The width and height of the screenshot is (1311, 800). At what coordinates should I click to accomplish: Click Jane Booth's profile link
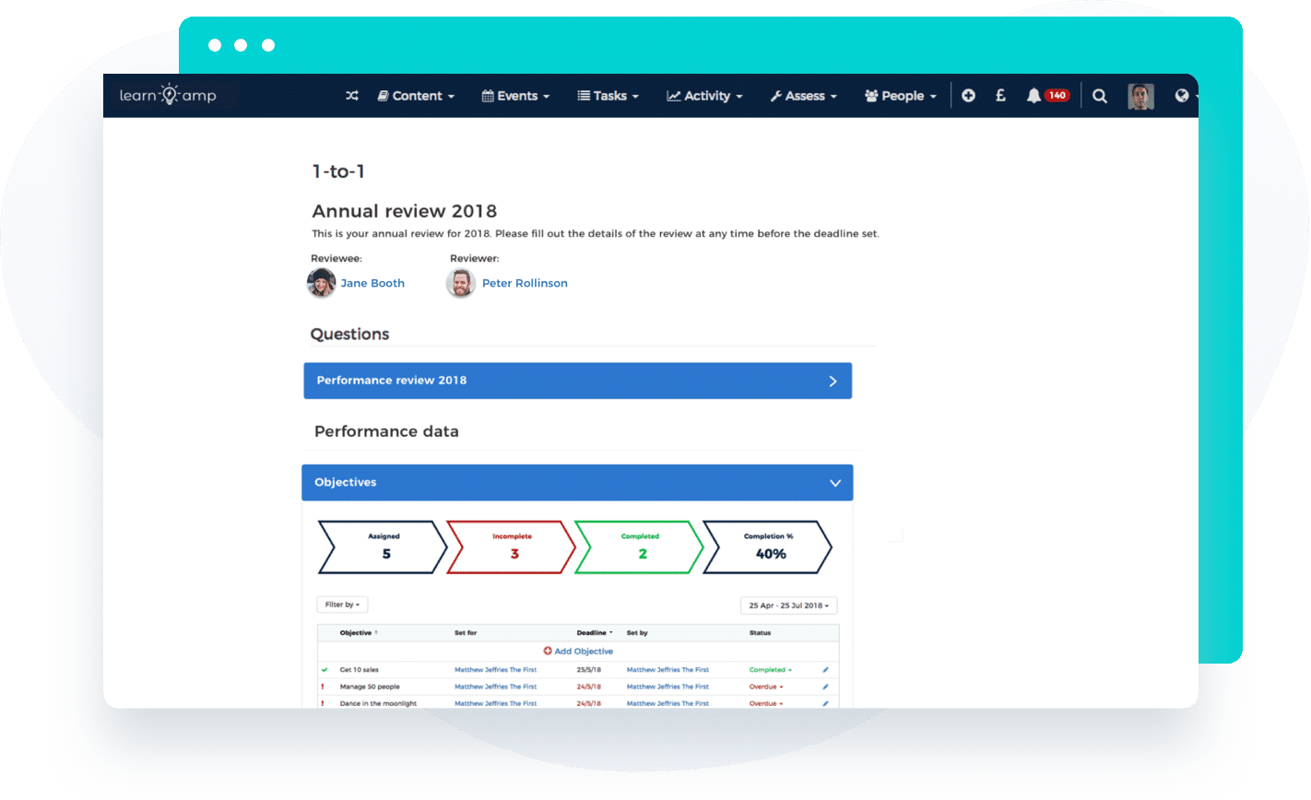coord(372,283)
